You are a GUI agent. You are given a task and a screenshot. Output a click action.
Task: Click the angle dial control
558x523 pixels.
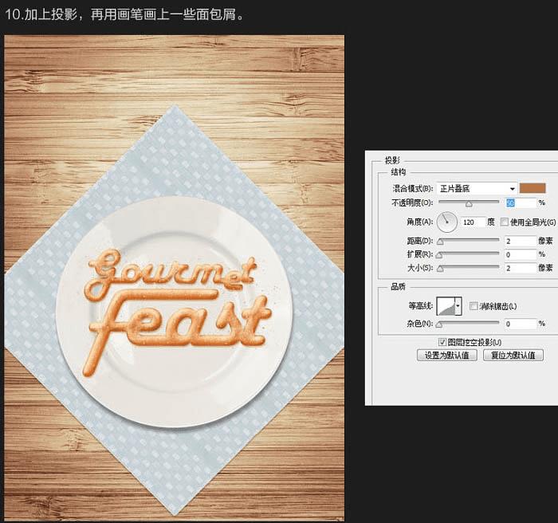pos(447,222)
